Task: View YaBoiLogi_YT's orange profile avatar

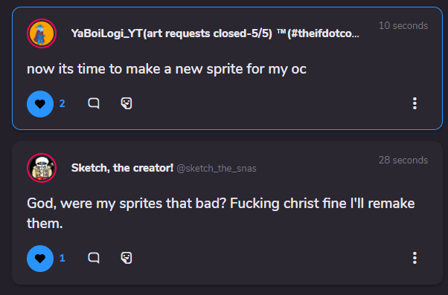Action: [x=42, y=33]
